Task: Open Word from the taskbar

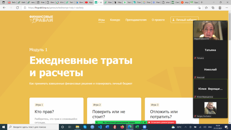Action: tap(107, 127)
